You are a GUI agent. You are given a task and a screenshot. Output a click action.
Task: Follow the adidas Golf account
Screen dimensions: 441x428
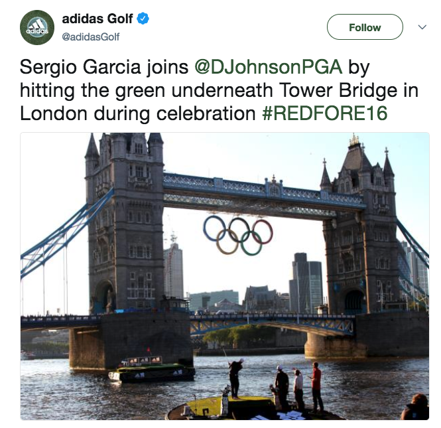(365, 27)
